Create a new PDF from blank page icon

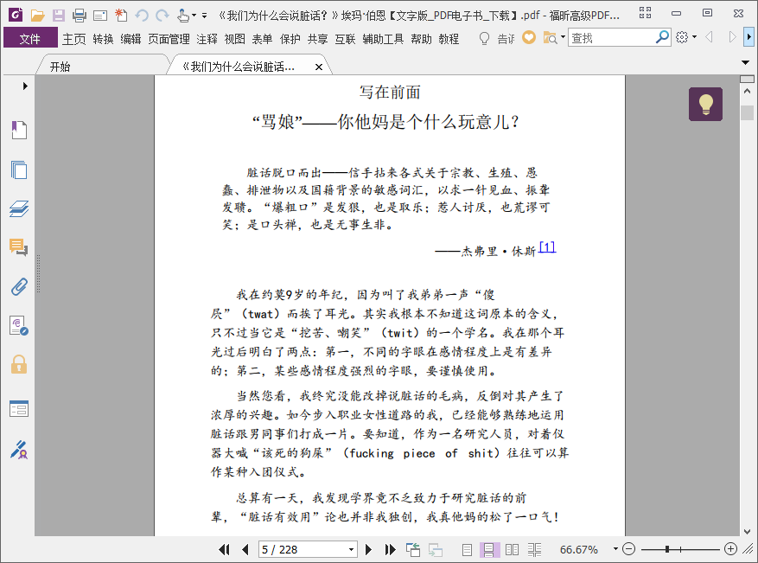pyautogui.click(x=121, y=16)
